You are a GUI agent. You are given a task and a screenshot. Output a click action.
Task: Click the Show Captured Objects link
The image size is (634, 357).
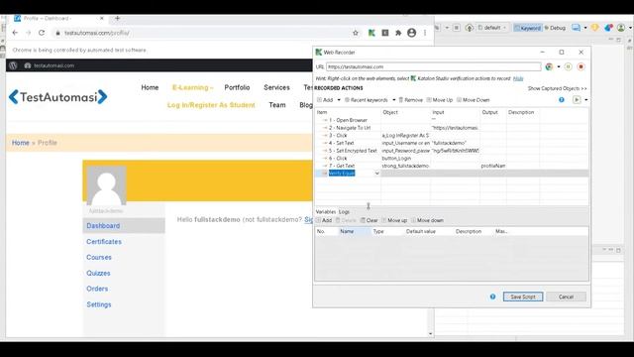coord(557,88)
